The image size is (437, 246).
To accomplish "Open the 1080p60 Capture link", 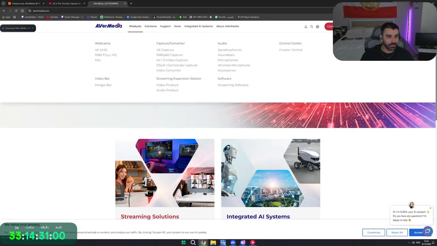I will 169,55.
